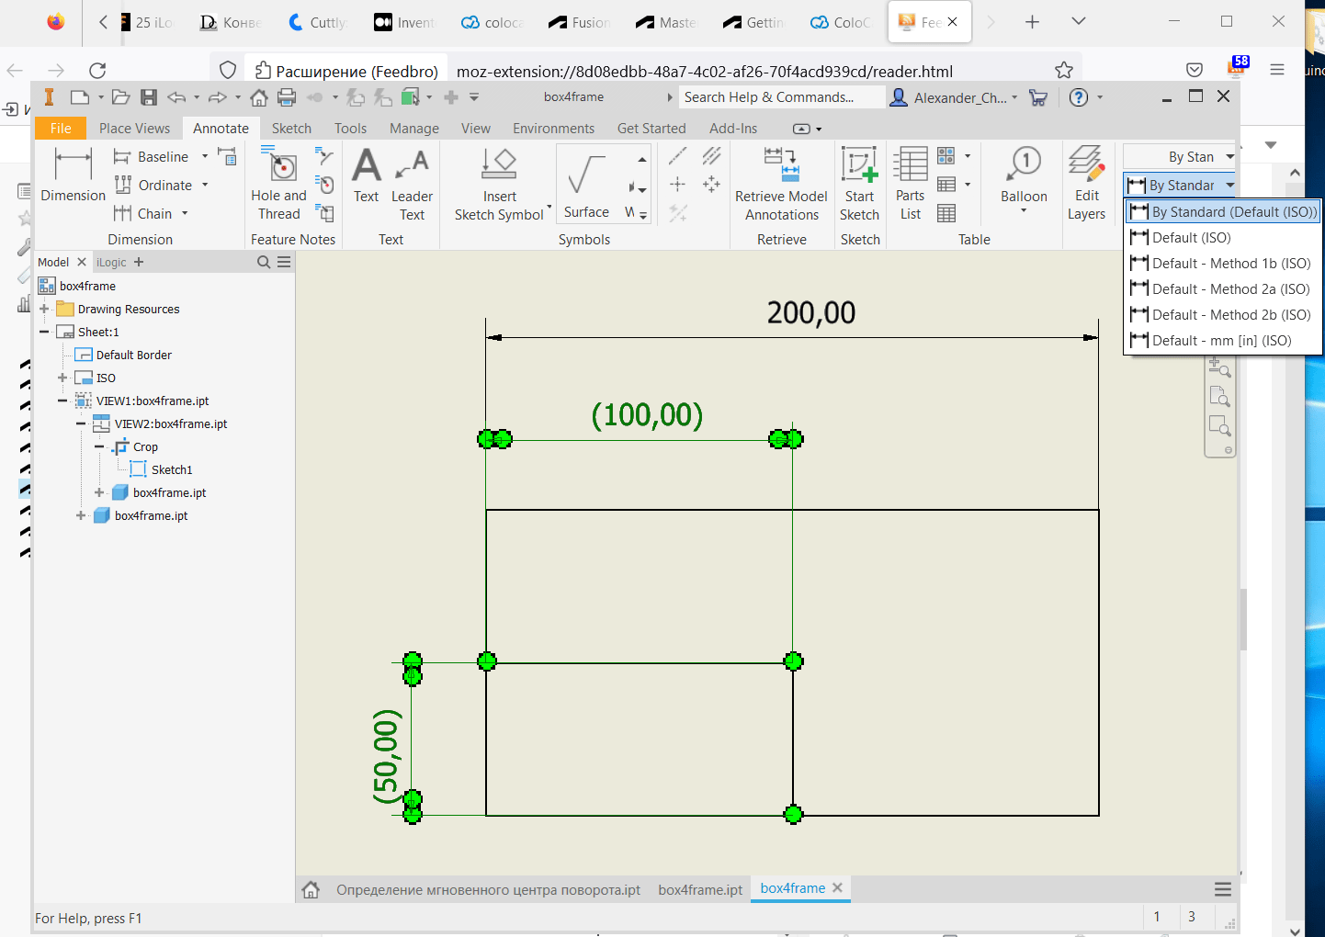Click the Open folder icon in quick access toolbar
The height and width of the screenshot is (937, 1325).
[x=120, y=97]
